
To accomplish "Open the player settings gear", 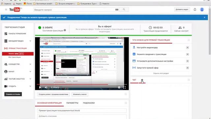I will (119, 87).
